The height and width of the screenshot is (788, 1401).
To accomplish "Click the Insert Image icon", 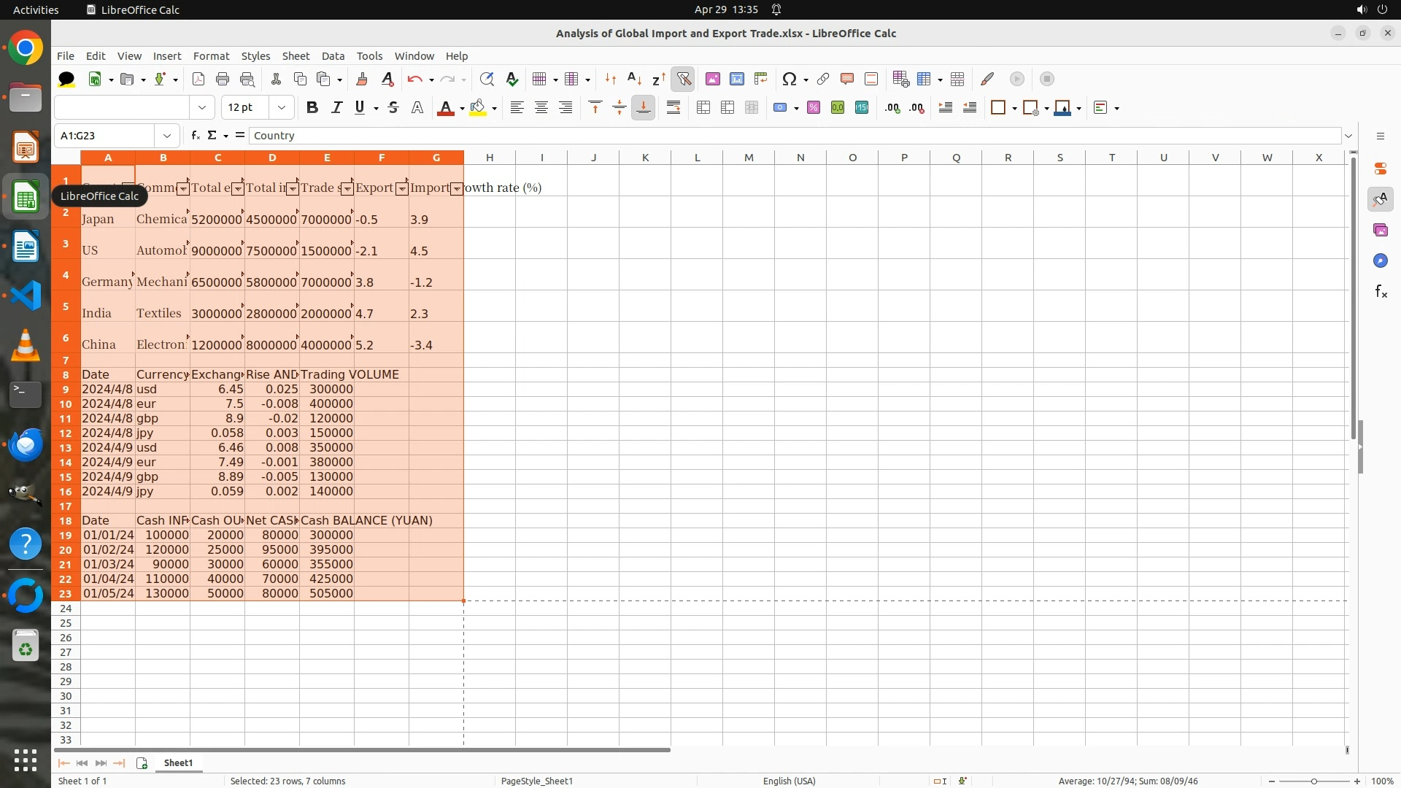I will (x=713, y=79).
